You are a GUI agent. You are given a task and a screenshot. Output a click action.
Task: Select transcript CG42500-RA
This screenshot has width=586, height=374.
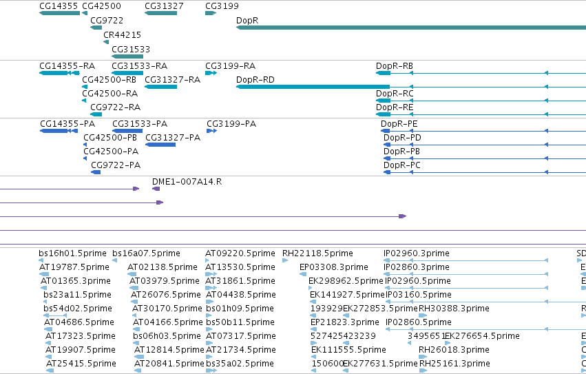click(x=84, y=101)
